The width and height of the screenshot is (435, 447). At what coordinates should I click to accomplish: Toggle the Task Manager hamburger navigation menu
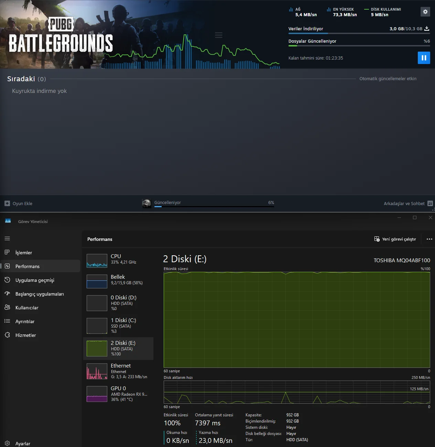pos(7,238)
